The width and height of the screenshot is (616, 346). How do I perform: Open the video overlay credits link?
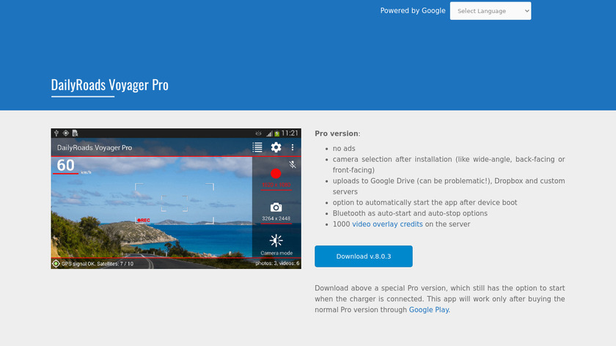(387, 224)
